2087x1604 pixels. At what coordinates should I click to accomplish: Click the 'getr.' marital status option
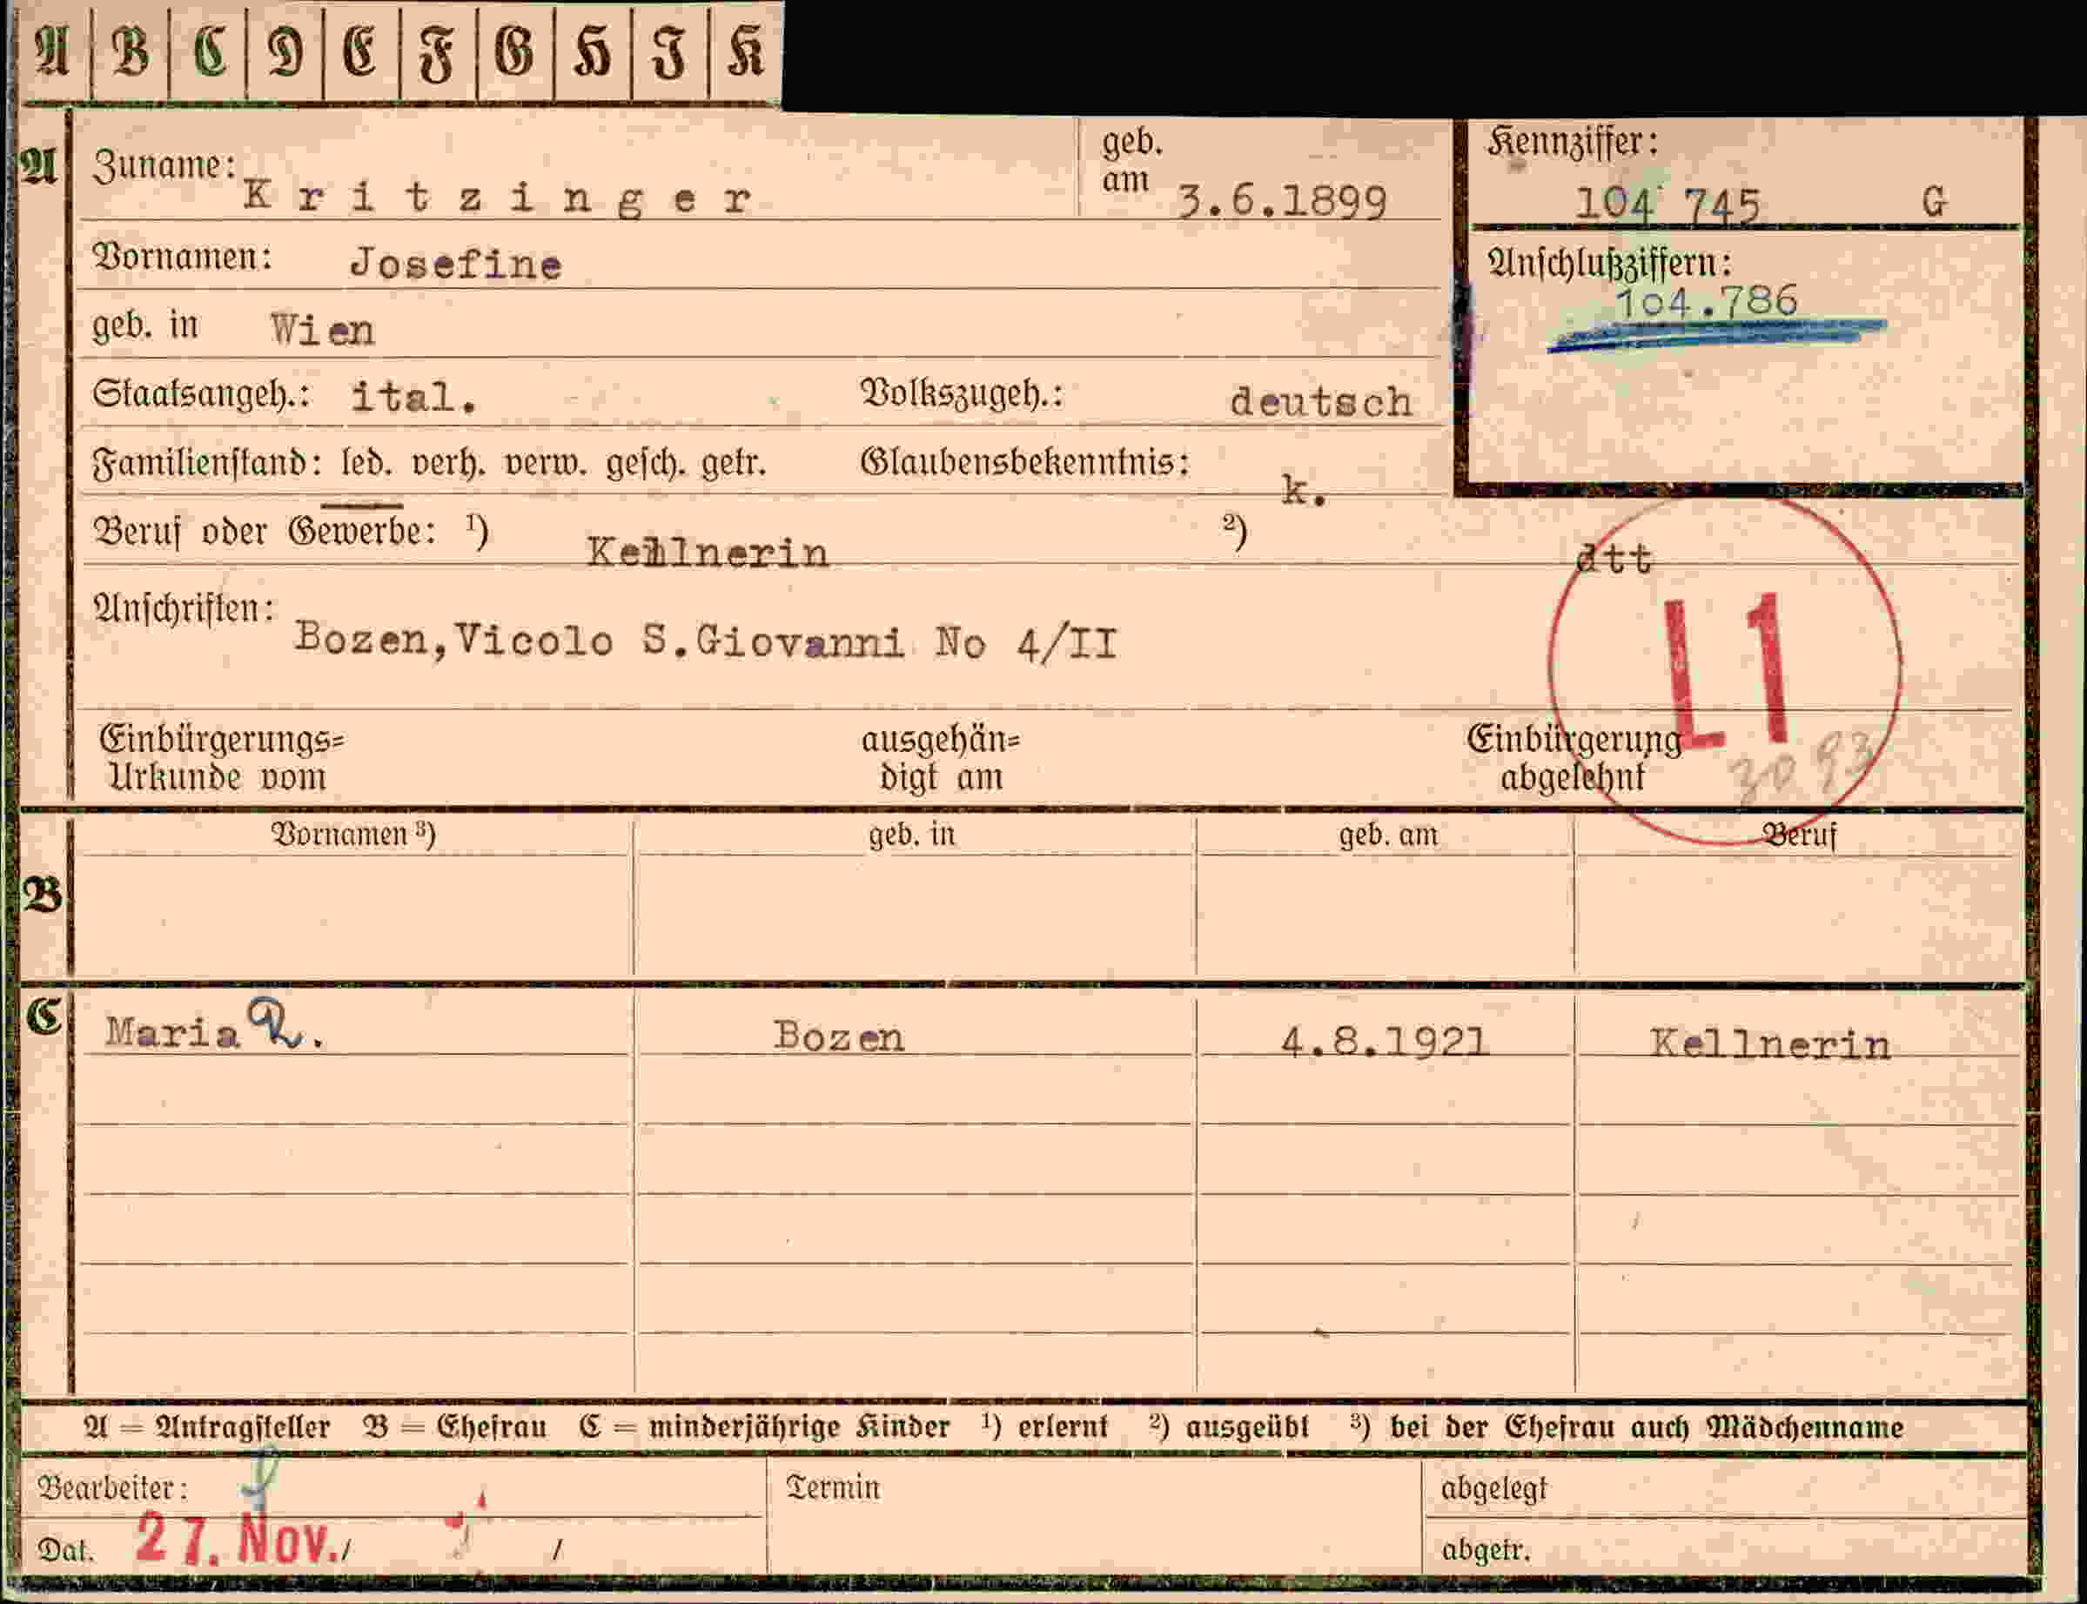tap(735, 465)
